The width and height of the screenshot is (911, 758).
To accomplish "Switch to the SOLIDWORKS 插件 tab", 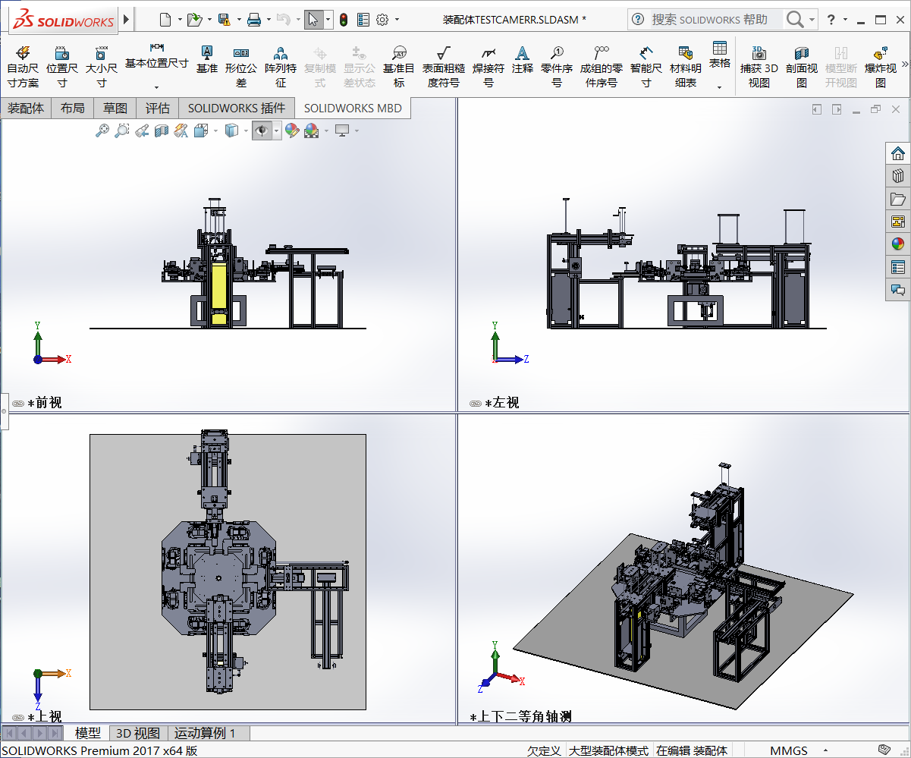I will coord(237,109).
